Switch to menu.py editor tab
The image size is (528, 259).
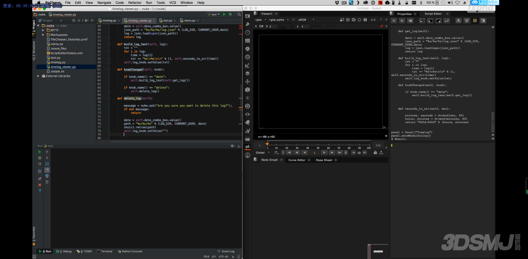pos(190,20)
